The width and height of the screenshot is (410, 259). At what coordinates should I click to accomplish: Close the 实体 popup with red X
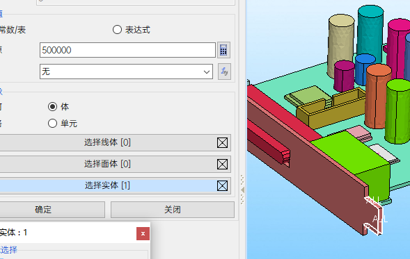pyautogui.click(x=143, y=233)
